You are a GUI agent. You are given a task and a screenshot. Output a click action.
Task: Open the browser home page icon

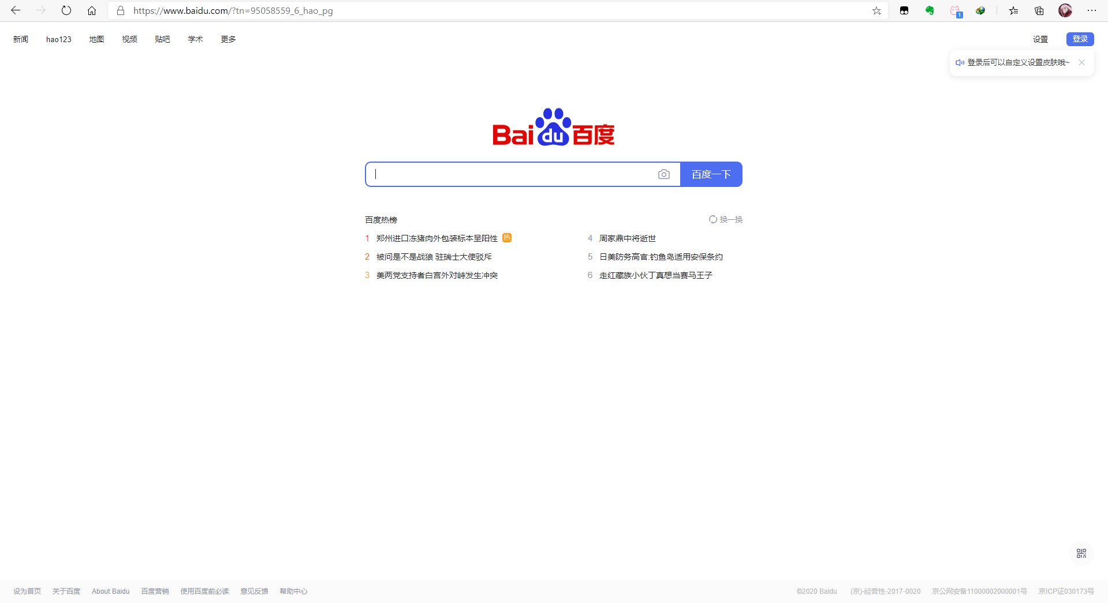coord(92,10)
